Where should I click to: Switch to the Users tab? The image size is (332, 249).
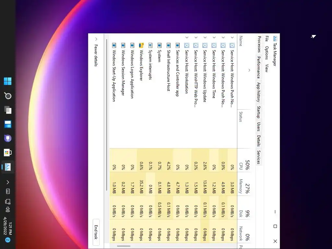click(x=258, y=127)
